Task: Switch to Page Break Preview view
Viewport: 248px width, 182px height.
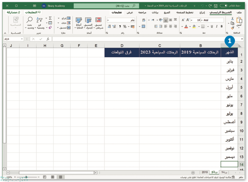Action: tap(45, 177)
